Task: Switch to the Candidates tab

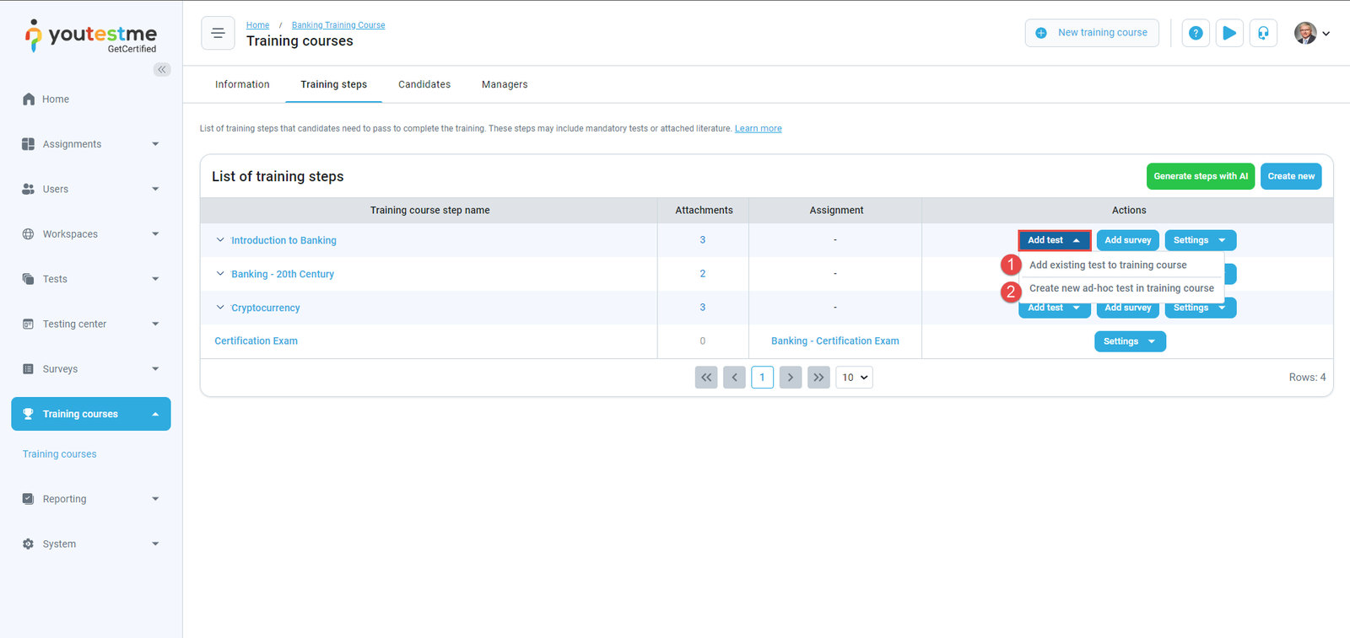Action: (424, 84)
